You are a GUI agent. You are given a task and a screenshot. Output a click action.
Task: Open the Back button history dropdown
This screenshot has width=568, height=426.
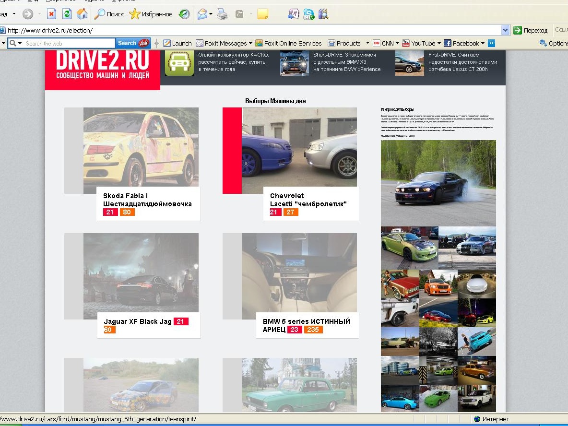point(14,14)
